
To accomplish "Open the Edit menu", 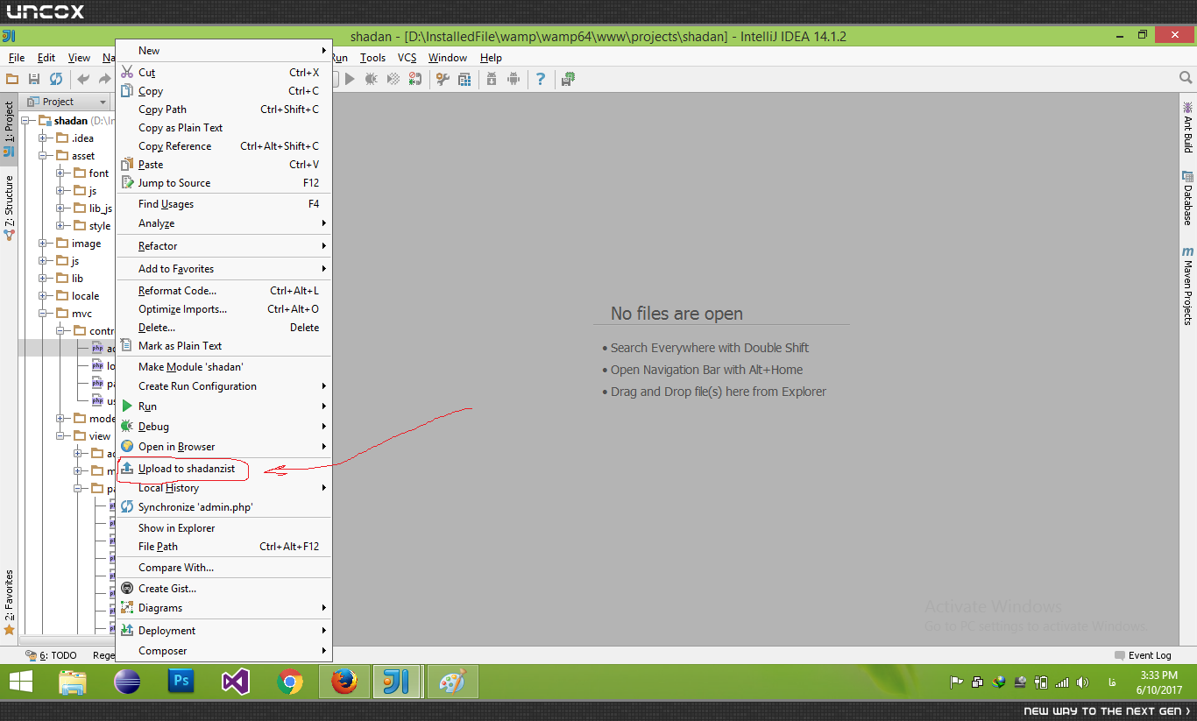I will click(x=46, y=58).
